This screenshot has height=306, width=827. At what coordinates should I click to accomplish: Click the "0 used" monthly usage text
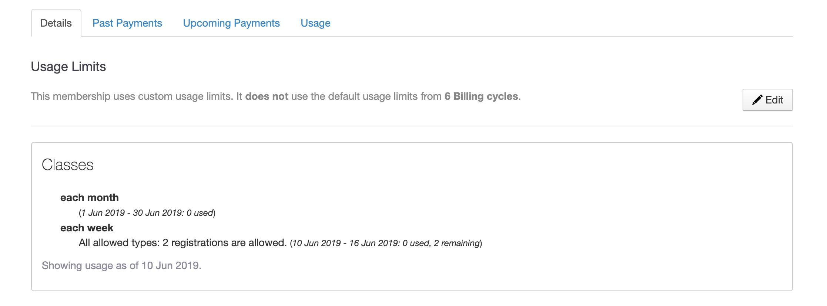[x=200, y=213]
